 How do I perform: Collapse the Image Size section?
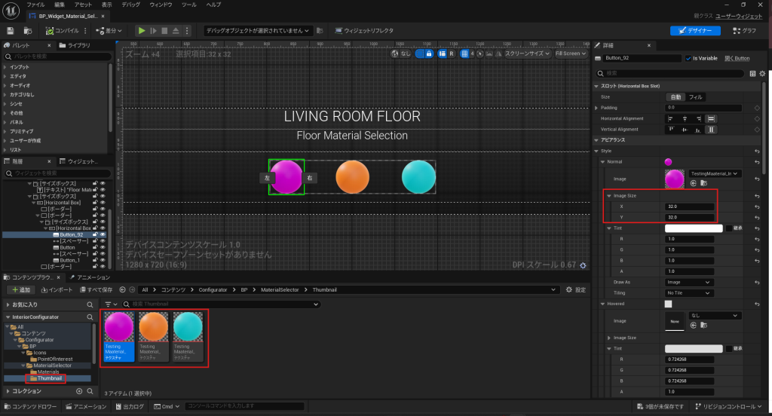pos(610,196)
